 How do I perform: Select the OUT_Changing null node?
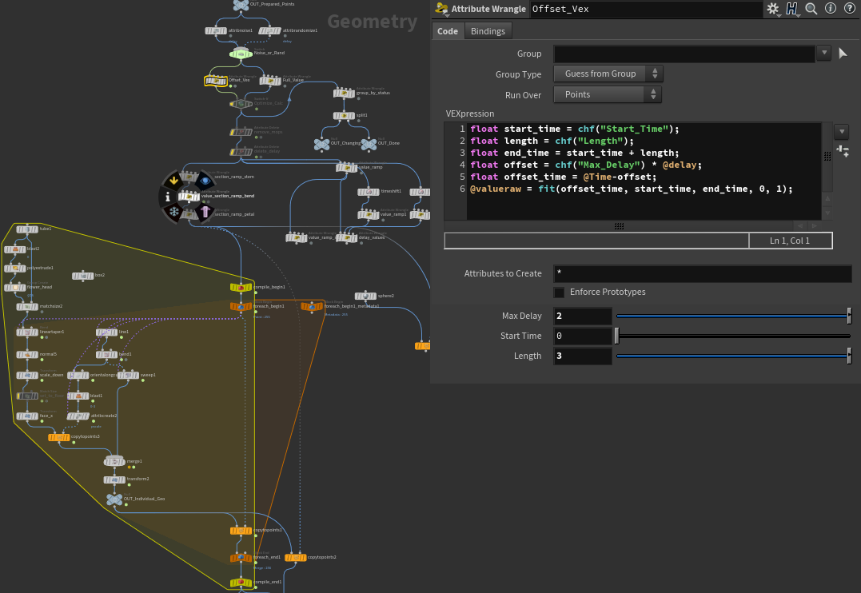click(322, 144)
